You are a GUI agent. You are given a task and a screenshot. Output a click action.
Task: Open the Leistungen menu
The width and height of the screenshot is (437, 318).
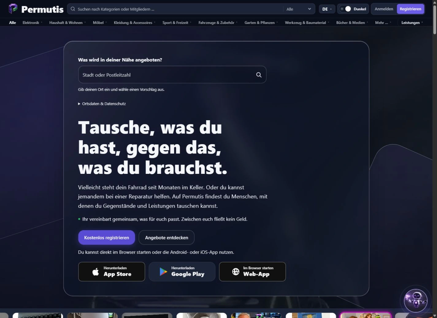[412, 23]
